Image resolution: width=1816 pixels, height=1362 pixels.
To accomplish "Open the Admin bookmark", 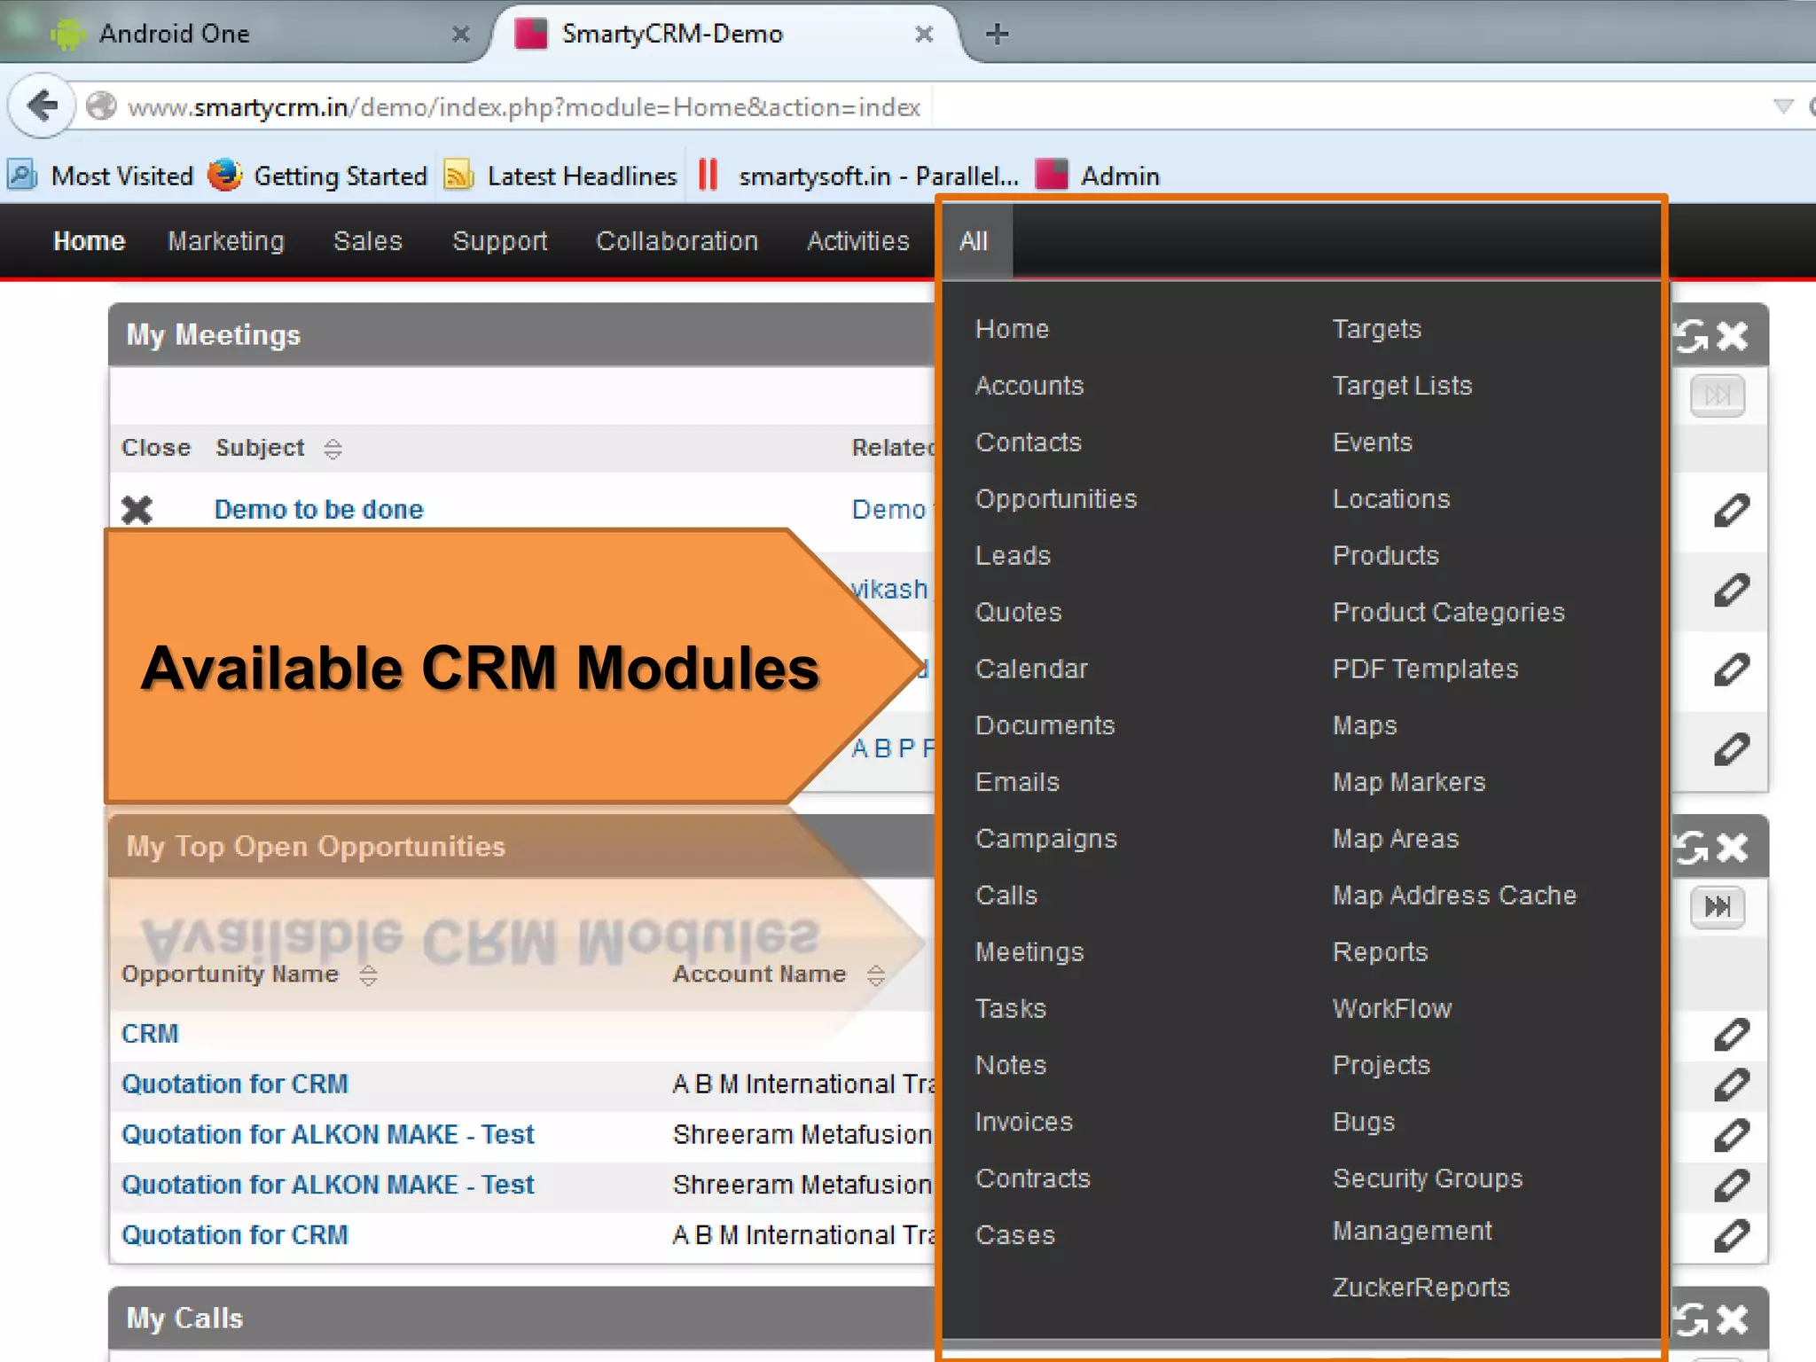I will tap(1098, 176).
